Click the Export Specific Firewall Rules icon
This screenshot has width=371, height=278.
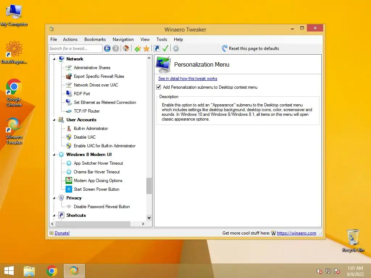point(68,76)
